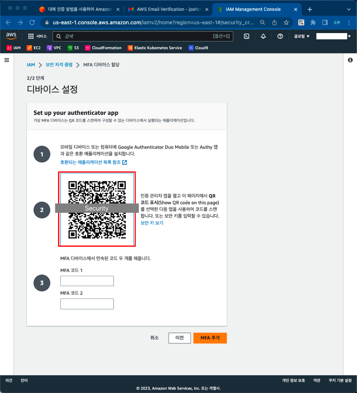
Task: Open the help question mark menu
Action: point(280,36)
